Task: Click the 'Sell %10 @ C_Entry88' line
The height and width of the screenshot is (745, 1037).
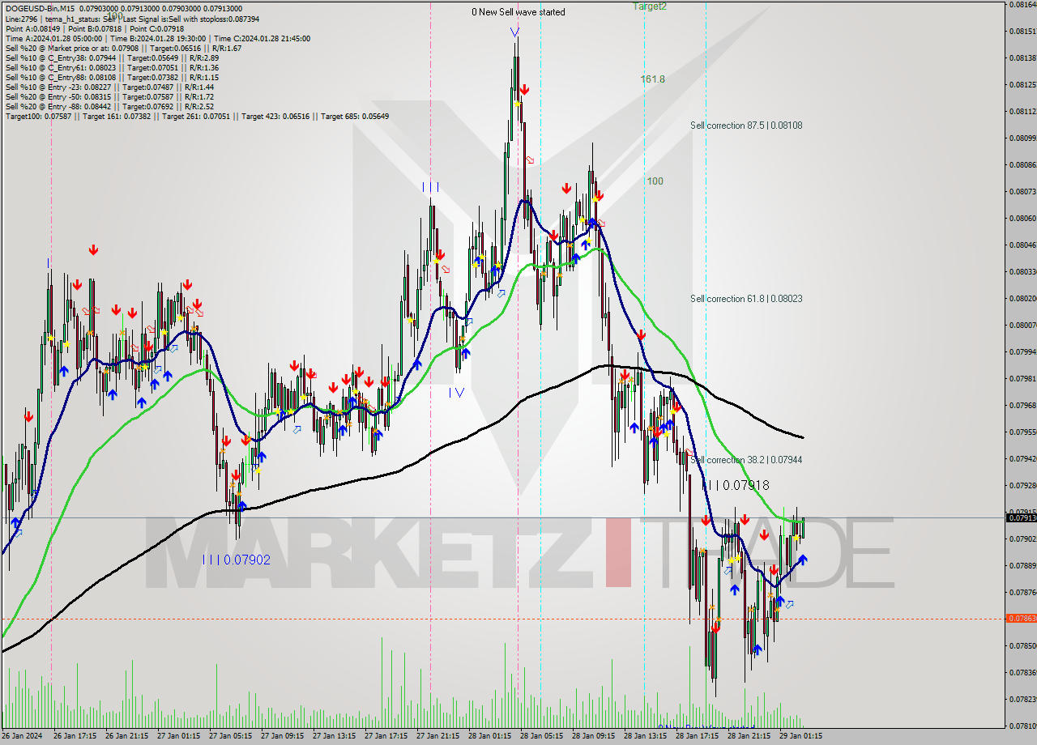Action: tap(112, 77)
